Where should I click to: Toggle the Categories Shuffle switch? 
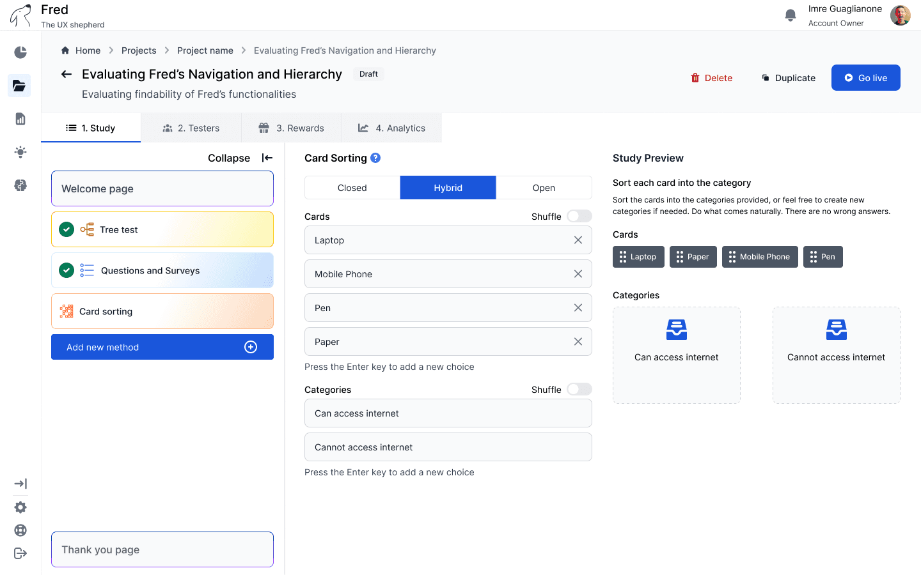click(579, 389)
